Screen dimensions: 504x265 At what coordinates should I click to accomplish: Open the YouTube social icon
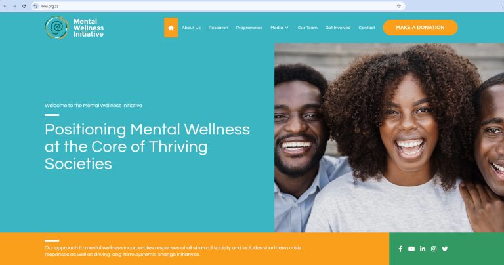coord(411,249)
